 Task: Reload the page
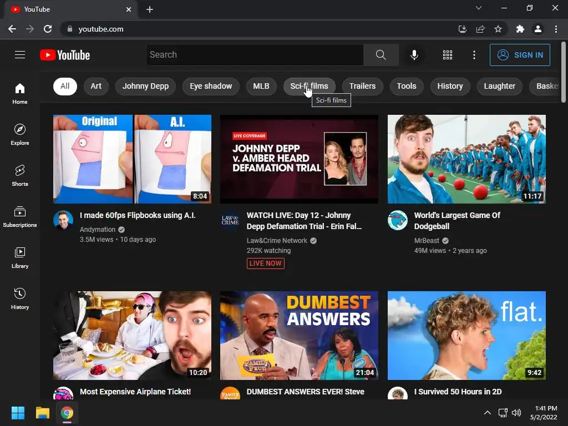(48, 29)
